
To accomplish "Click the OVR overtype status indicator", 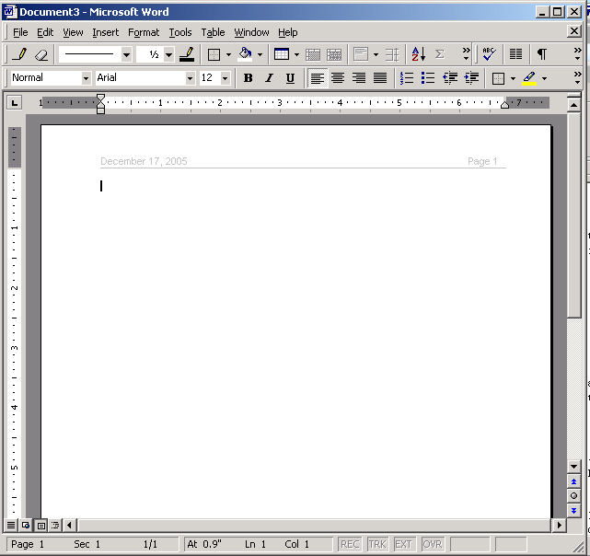I will pos(432,544).
